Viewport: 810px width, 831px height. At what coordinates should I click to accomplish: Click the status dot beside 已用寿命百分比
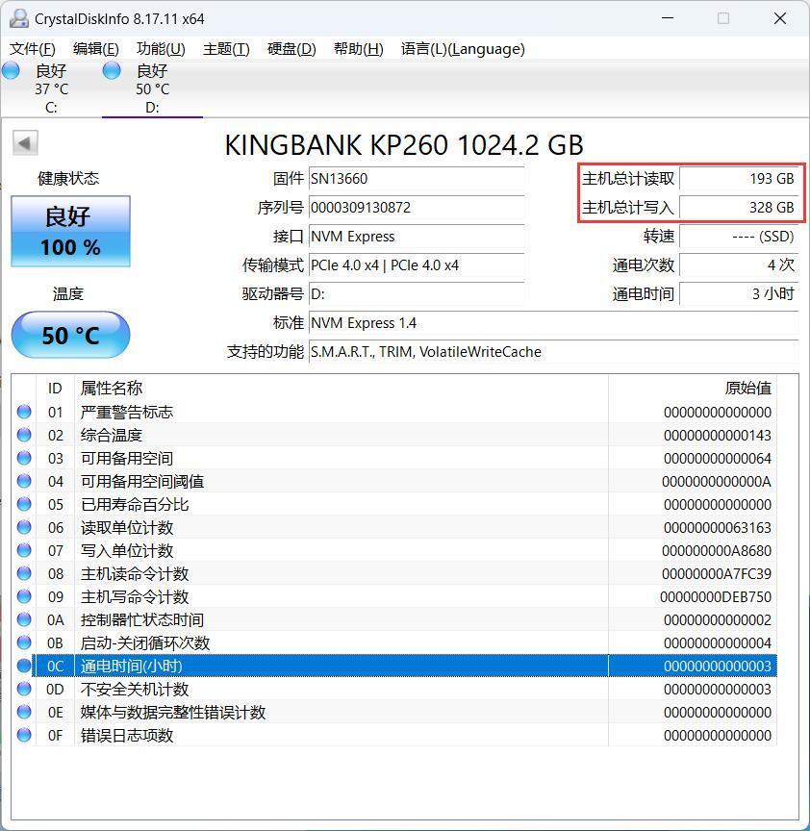(x=24, y=504)
